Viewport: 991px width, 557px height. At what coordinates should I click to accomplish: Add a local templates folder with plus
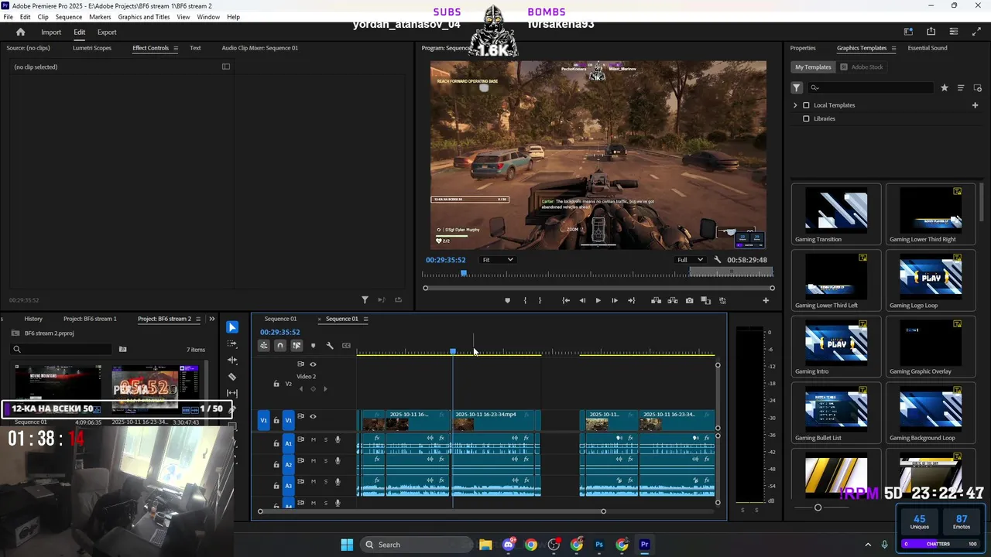[975, 105]
